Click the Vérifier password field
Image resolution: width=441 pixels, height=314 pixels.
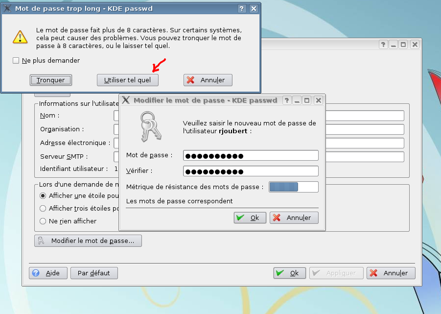[x=251, y=171]
